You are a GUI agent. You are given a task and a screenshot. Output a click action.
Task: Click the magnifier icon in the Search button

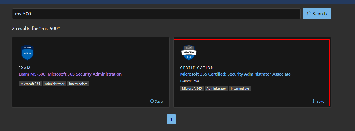309,14
